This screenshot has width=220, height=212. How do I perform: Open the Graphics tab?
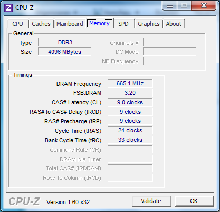[149, 24]
